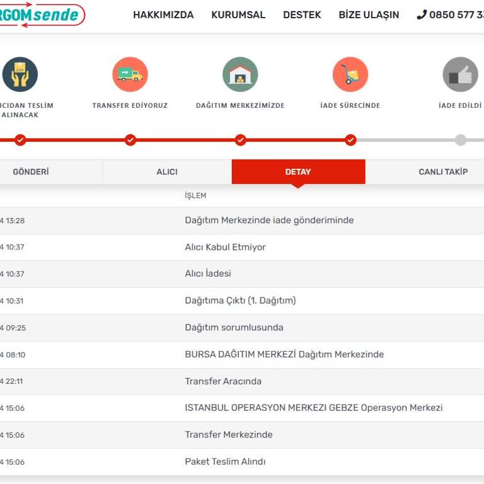This screenshot has width=484, height=484.
Task: Click the Kargomsende logo
Action: [42, 14]
